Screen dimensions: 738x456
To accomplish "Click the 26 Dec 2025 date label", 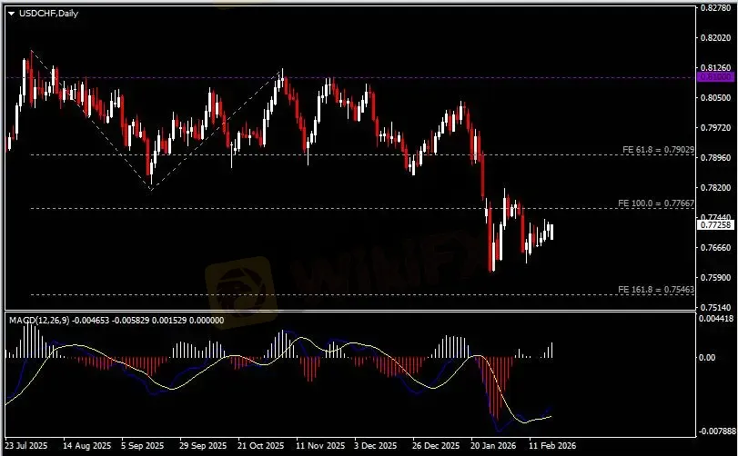I will point(433,447).
